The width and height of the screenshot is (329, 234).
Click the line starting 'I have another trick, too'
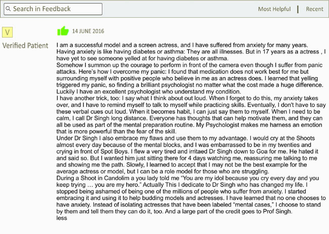coord(187,98)
